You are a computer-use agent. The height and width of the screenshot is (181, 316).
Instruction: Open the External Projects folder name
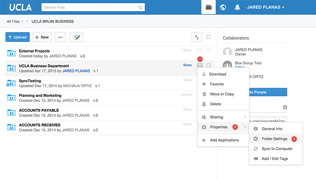click(x=34, y=51)
